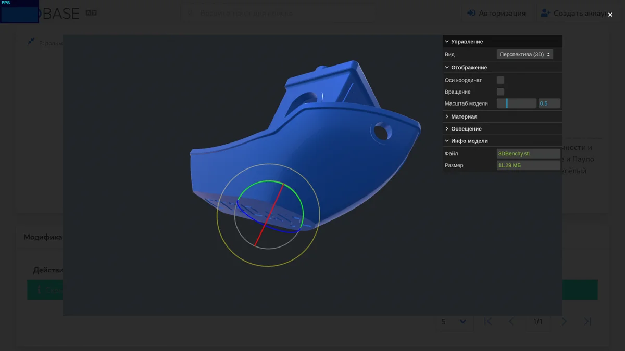
Task: Click the red rotation axis line
Action: 269,214
